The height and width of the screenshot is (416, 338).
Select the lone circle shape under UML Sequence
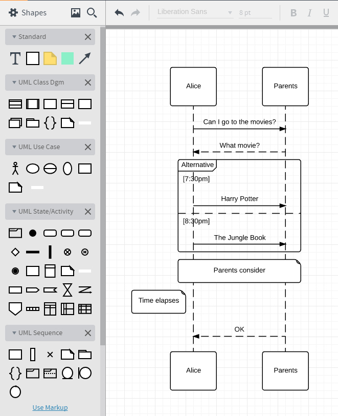(x=15, y=392)
